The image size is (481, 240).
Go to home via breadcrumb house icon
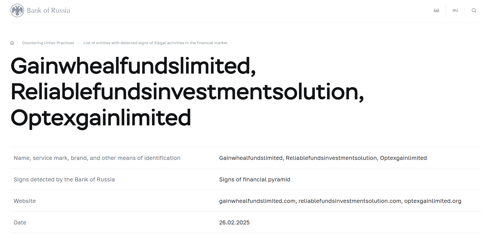point(12,43)
